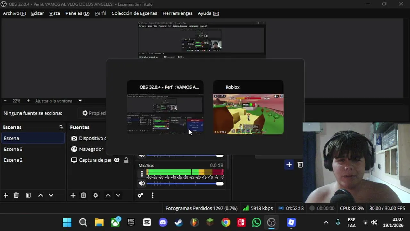Screen dimensions: 410x231
Task: Open source properties gear in Fuentes toolbar
Action: [x=95, y=195]
